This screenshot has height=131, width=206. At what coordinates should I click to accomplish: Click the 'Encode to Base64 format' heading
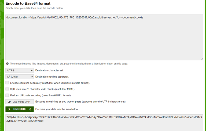28,3
